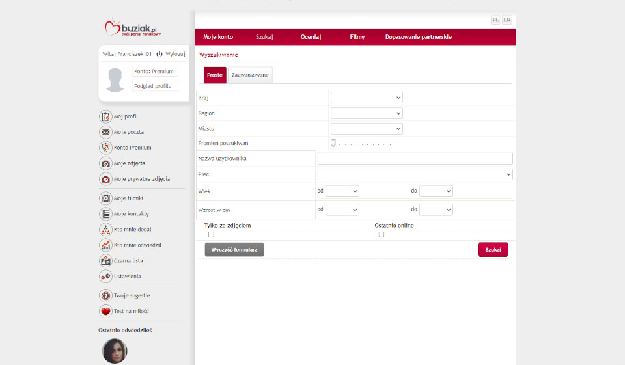Click the Wyczyść formularz button
Viewport: 625px width, 365px height.
[234, 250]
